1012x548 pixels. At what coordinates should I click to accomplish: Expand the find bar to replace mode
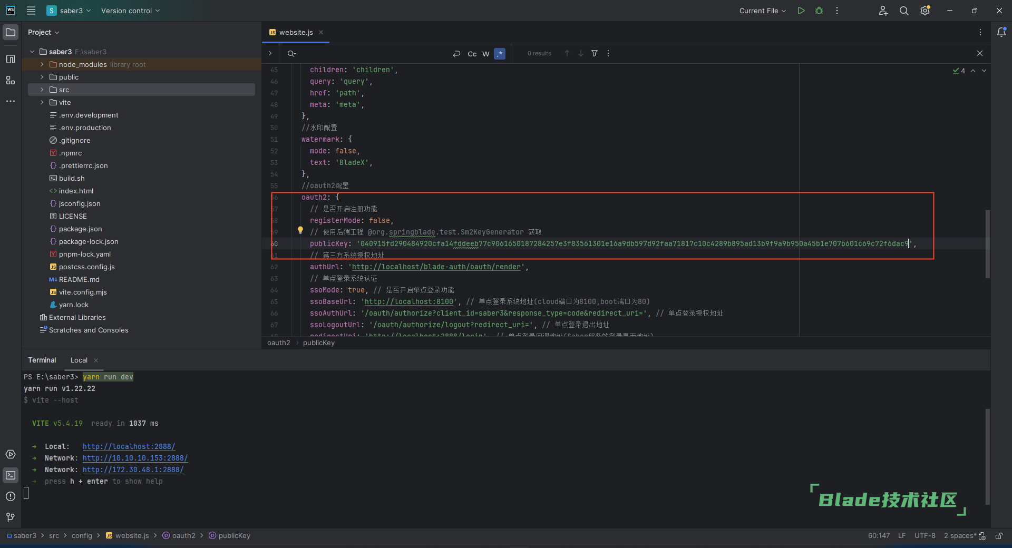tap(270, 53)
